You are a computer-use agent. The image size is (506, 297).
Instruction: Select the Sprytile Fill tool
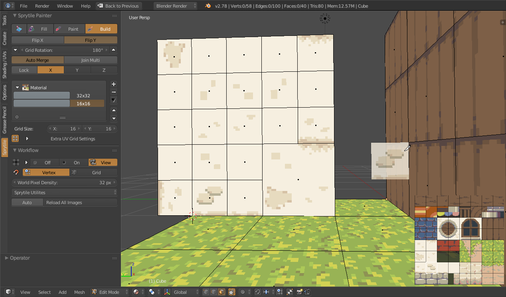click(40, 29)
